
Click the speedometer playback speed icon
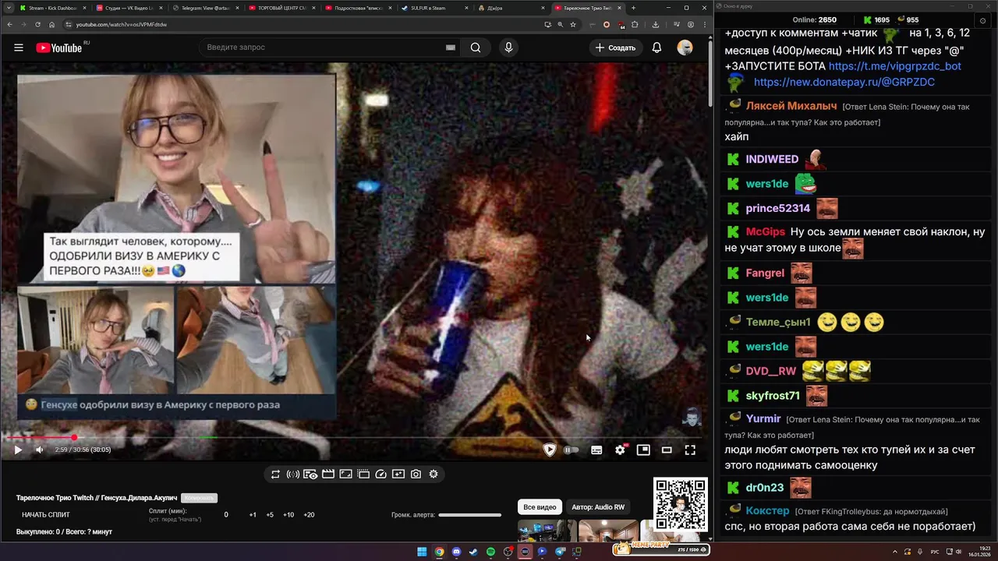(x=381, y=474)
